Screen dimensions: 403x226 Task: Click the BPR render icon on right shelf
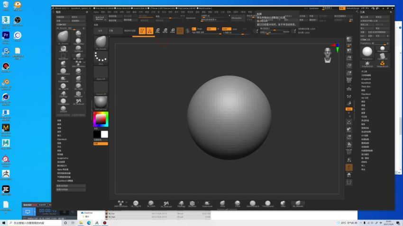(349, 39)
